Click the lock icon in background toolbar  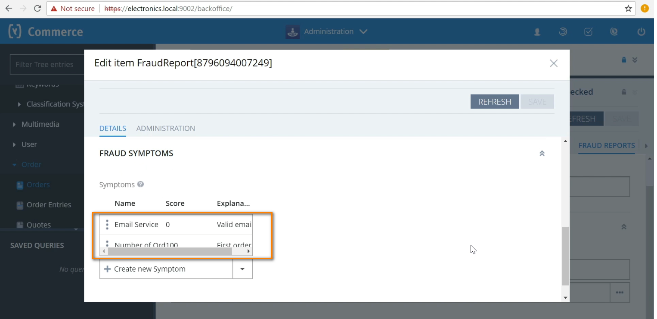[x=624, y=60]
